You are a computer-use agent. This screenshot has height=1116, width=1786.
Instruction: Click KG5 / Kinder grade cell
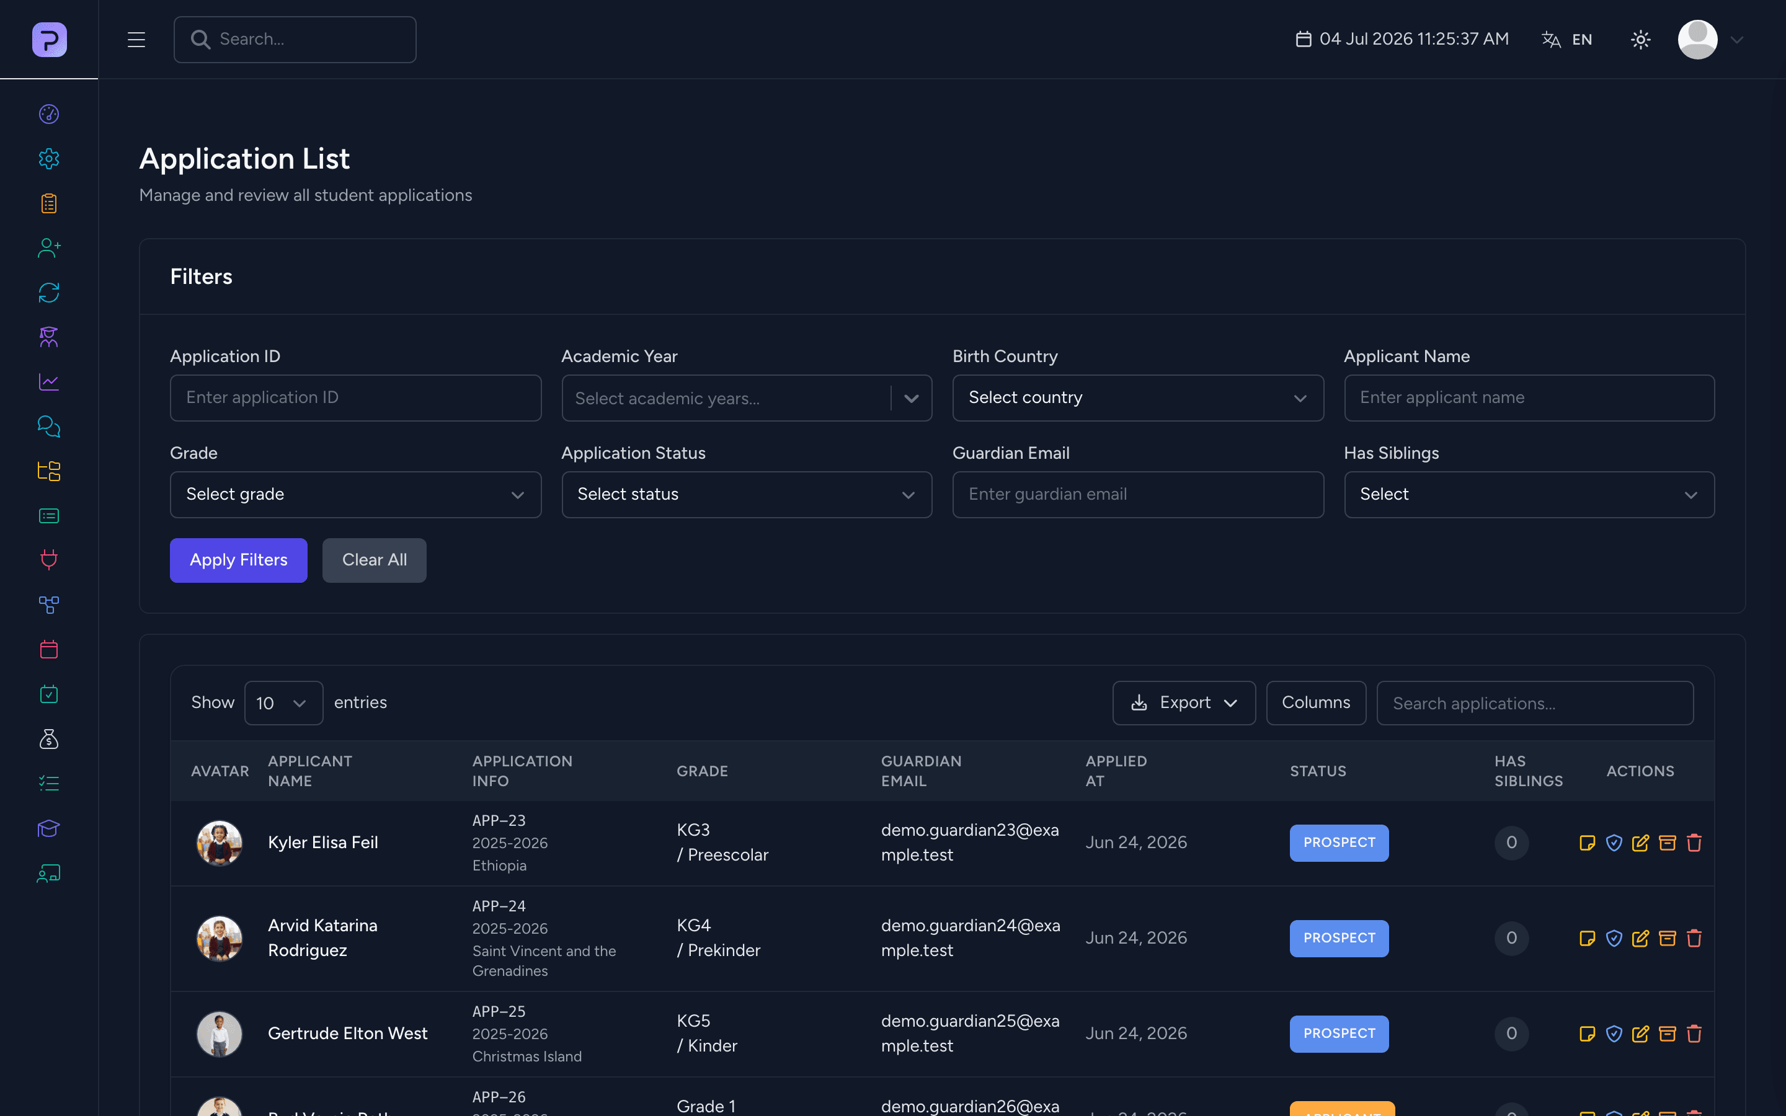(706, 1034)
